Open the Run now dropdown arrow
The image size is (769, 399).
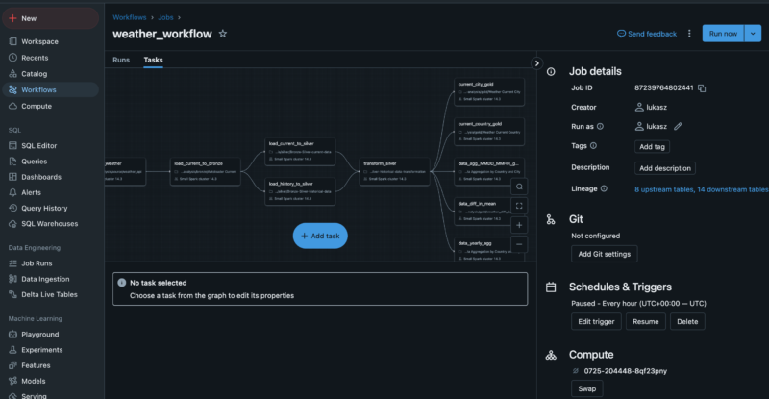pos(753,34)
